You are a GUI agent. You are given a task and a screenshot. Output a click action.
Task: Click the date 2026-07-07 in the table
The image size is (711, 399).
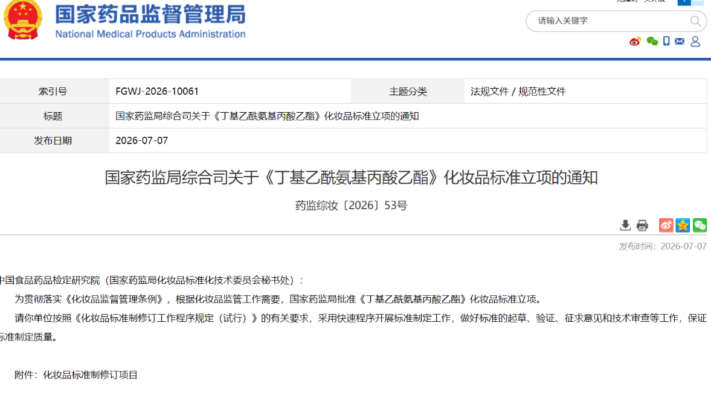click(141, 140)
